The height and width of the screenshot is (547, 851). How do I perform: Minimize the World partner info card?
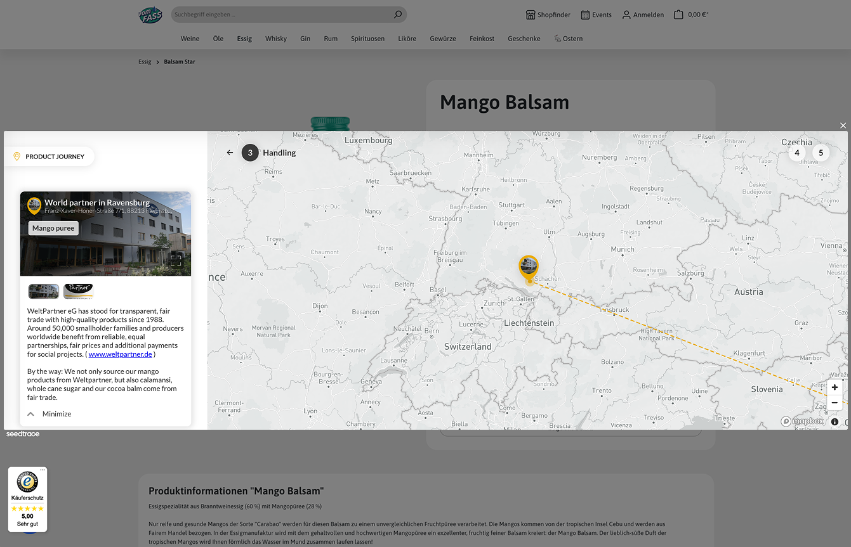point(49,414)
